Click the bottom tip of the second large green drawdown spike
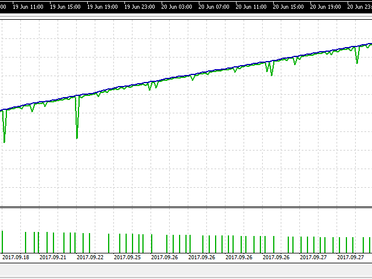The image size is (372, 279). [77, 138]
